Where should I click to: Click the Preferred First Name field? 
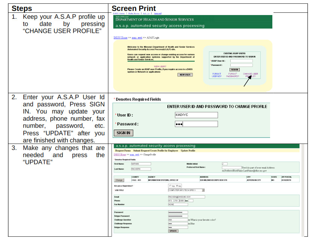tap(232, 168)
